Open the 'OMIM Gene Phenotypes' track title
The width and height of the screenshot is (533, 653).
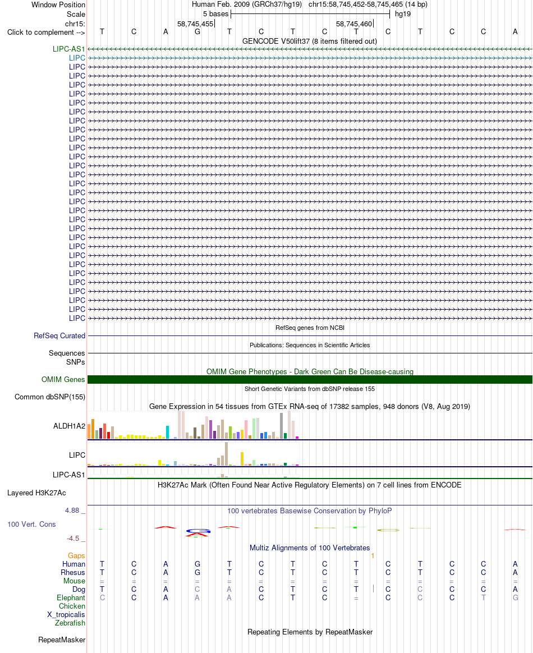310,371
